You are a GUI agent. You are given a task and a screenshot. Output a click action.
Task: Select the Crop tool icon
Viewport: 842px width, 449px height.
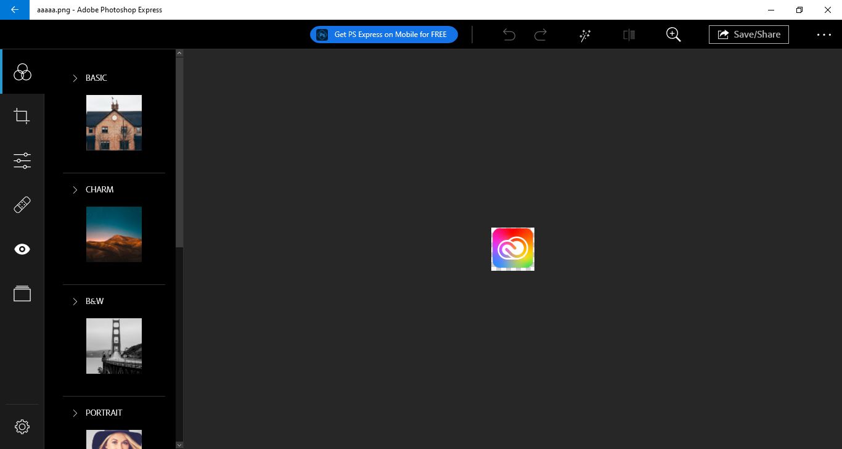(22, 116)
